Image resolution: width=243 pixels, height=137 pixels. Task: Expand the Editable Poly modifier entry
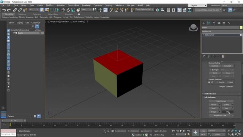coord(203,35)
